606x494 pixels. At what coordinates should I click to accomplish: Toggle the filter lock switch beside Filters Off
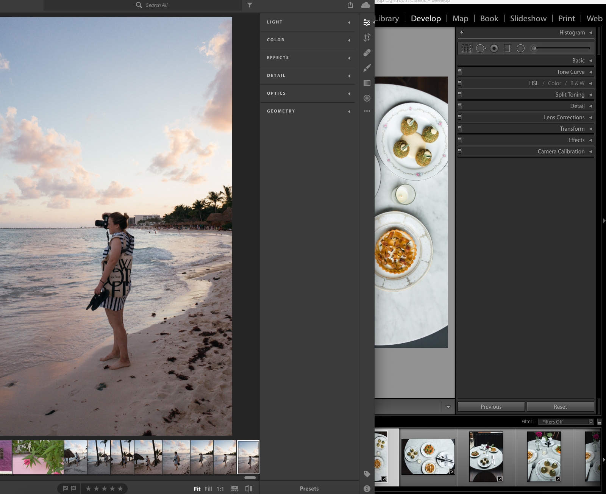coord(599,422)
